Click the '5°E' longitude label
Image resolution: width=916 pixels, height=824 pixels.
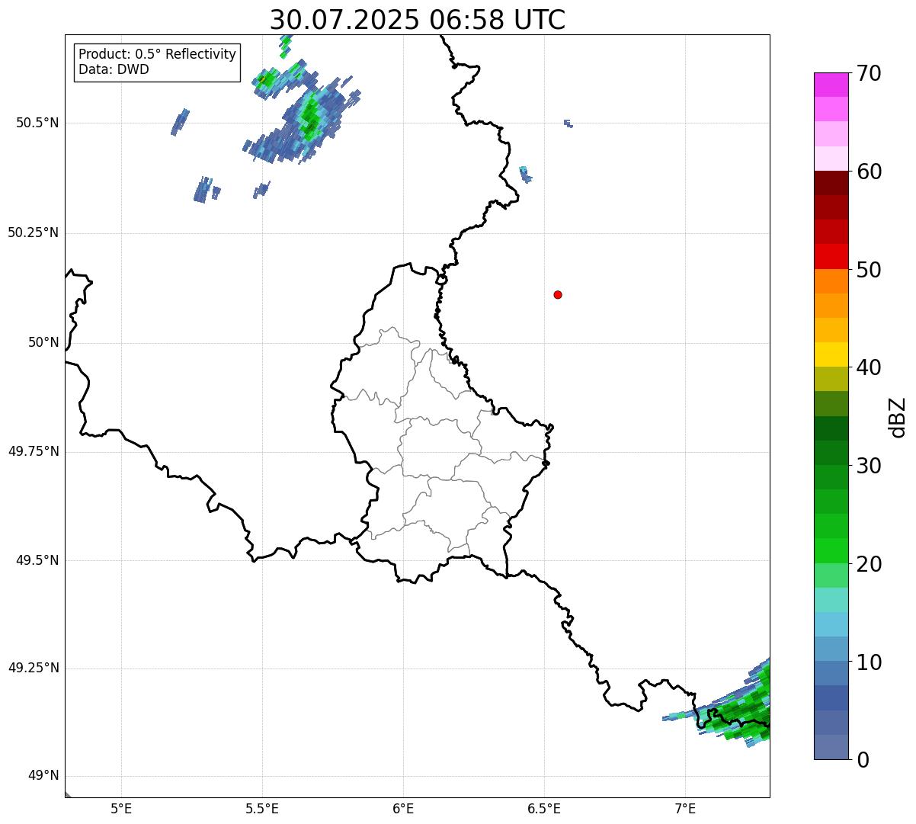[121, 808]
